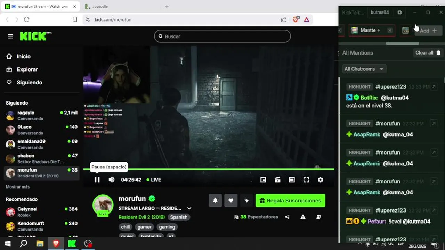This screenshot has width=445, height=250.
Task: Close the Mantte chatroom tab
Action: [390, 30]
